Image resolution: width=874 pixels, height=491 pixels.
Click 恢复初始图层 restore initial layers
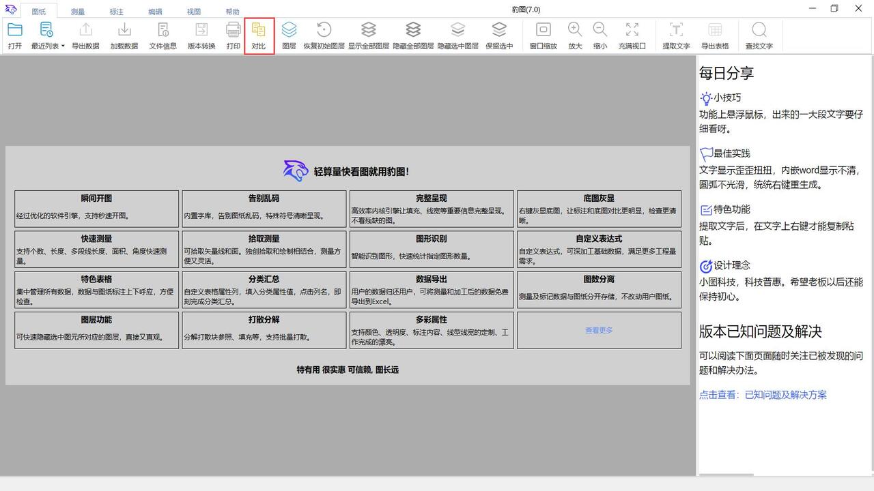click(324, 36)
